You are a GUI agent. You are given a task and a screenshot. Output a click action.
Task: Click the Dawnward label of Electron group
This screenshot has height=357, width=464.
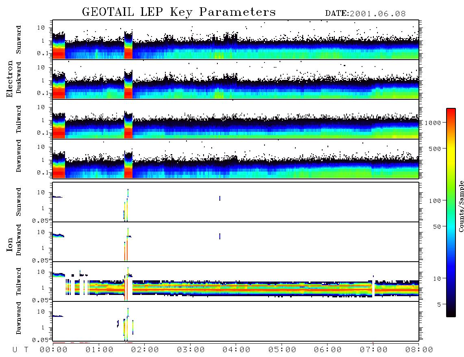click(19, 156)
